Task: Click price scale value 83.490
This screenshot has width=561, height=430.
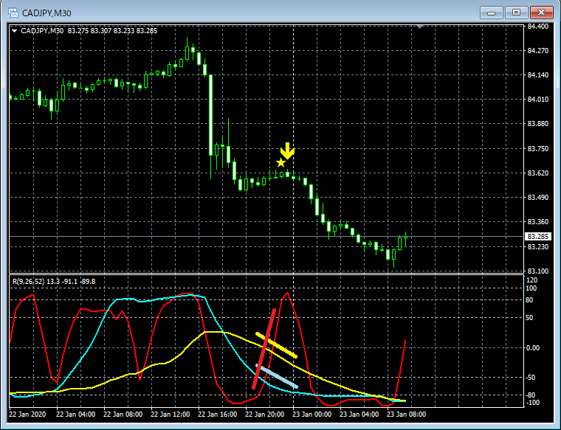Action: [x=538, y=198]
